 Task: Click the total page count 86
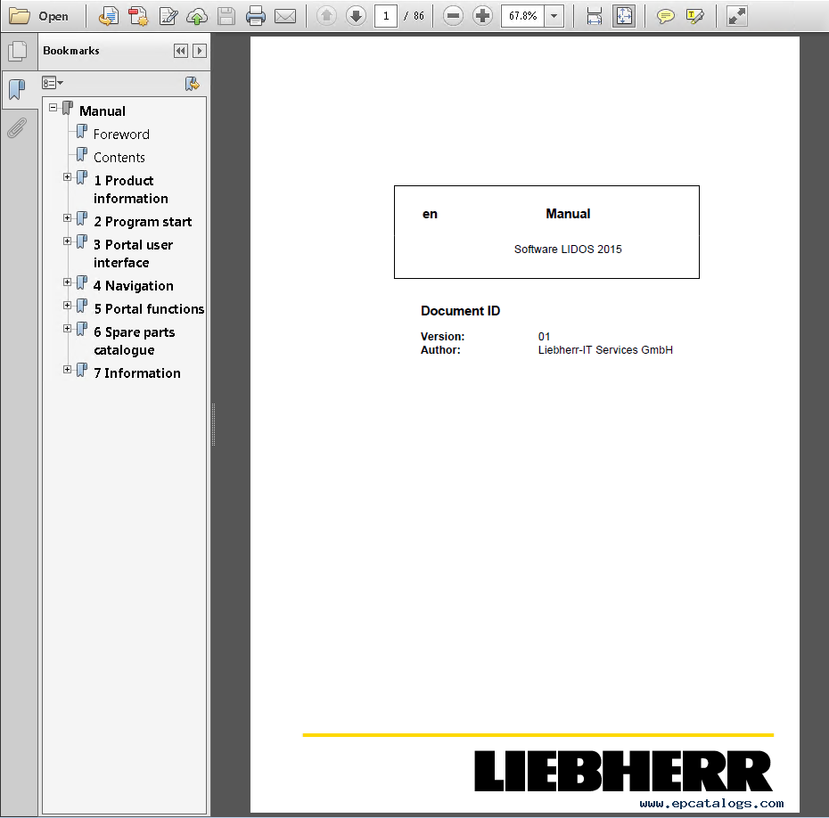(x=419, y=16)
